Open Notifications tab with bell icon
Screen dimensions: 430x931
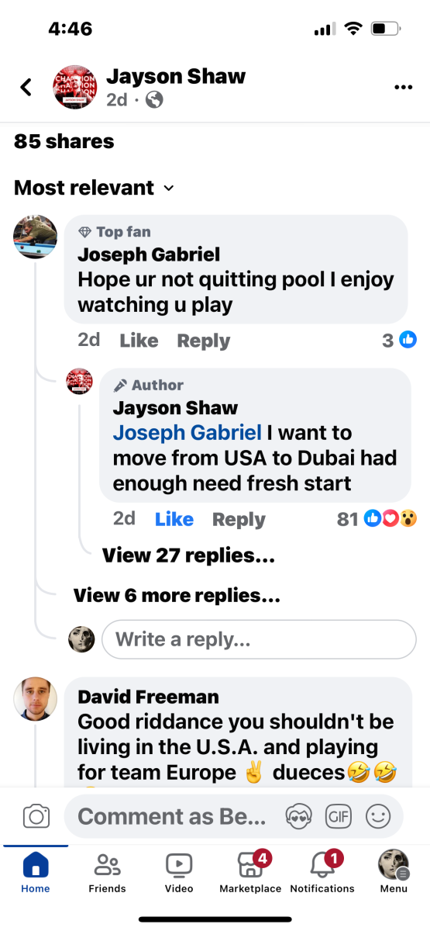coord(322,872)
